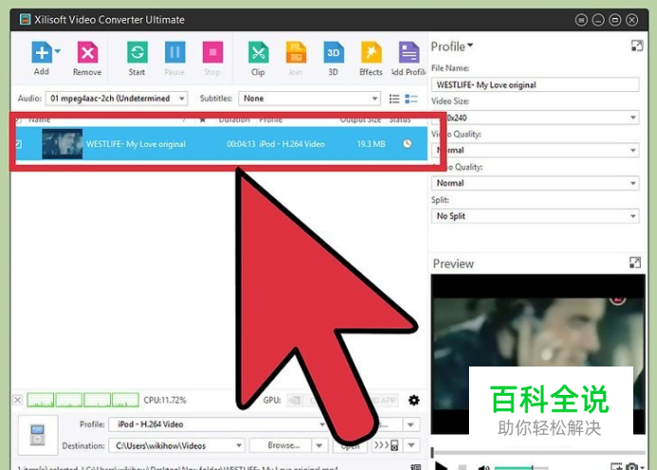Click the Pause conversion icon

click(175, 53)
